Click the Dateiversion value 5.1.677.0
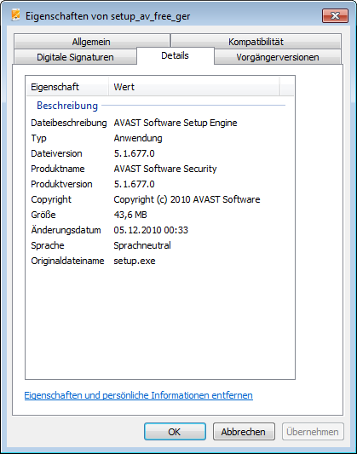This screenshot has height=454, width=357. pos(134,153)
